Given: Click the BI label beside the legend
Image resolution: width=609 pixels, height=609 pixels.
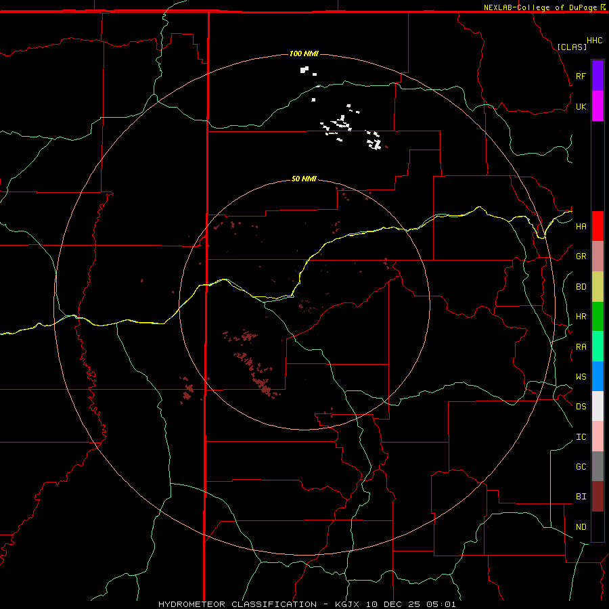Looking at the screenshot, I should pyautogui.click(x=581, y=497).
